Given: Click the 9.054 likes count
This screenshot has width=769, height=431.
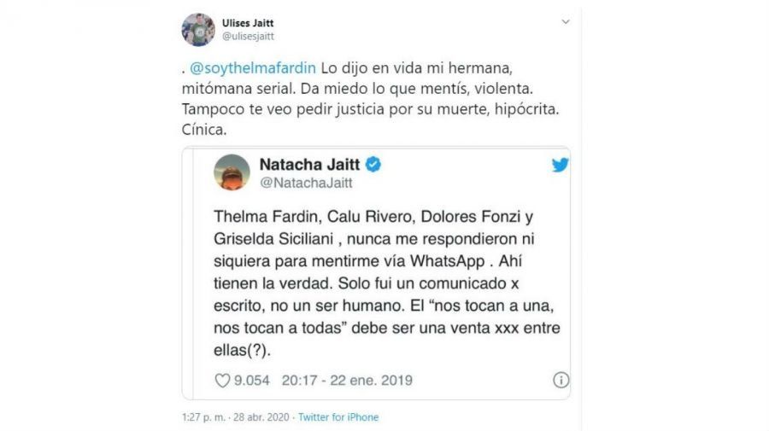Looking at the screenshot, I should (x=251, y=380).
